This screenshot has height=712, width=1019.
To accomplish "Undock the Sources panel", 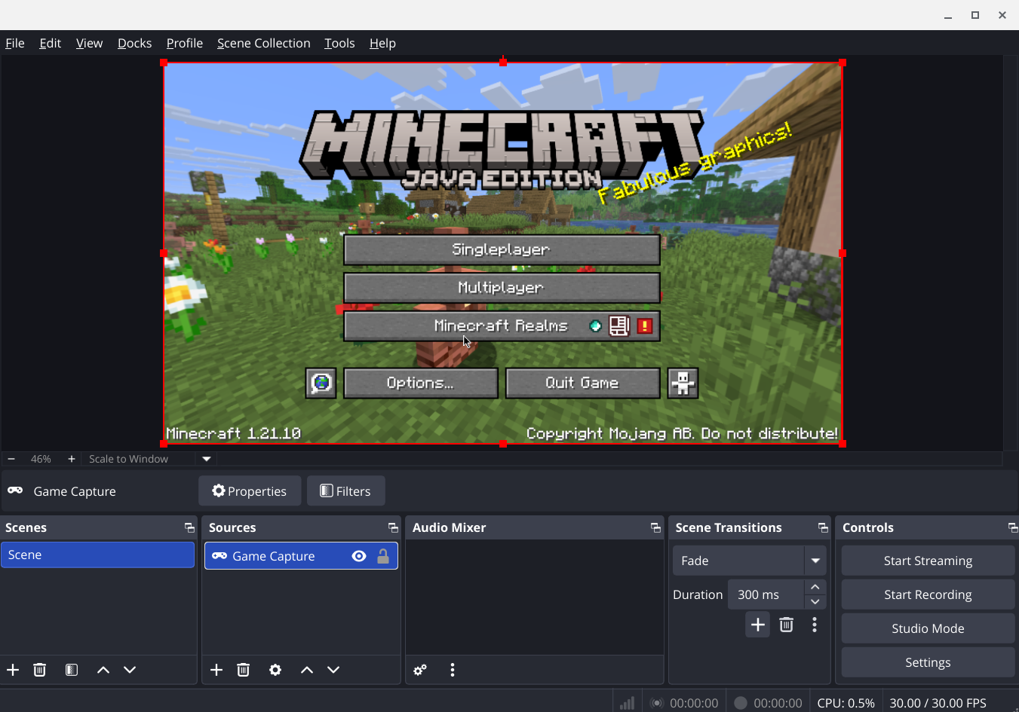I will tap(393, 527).
